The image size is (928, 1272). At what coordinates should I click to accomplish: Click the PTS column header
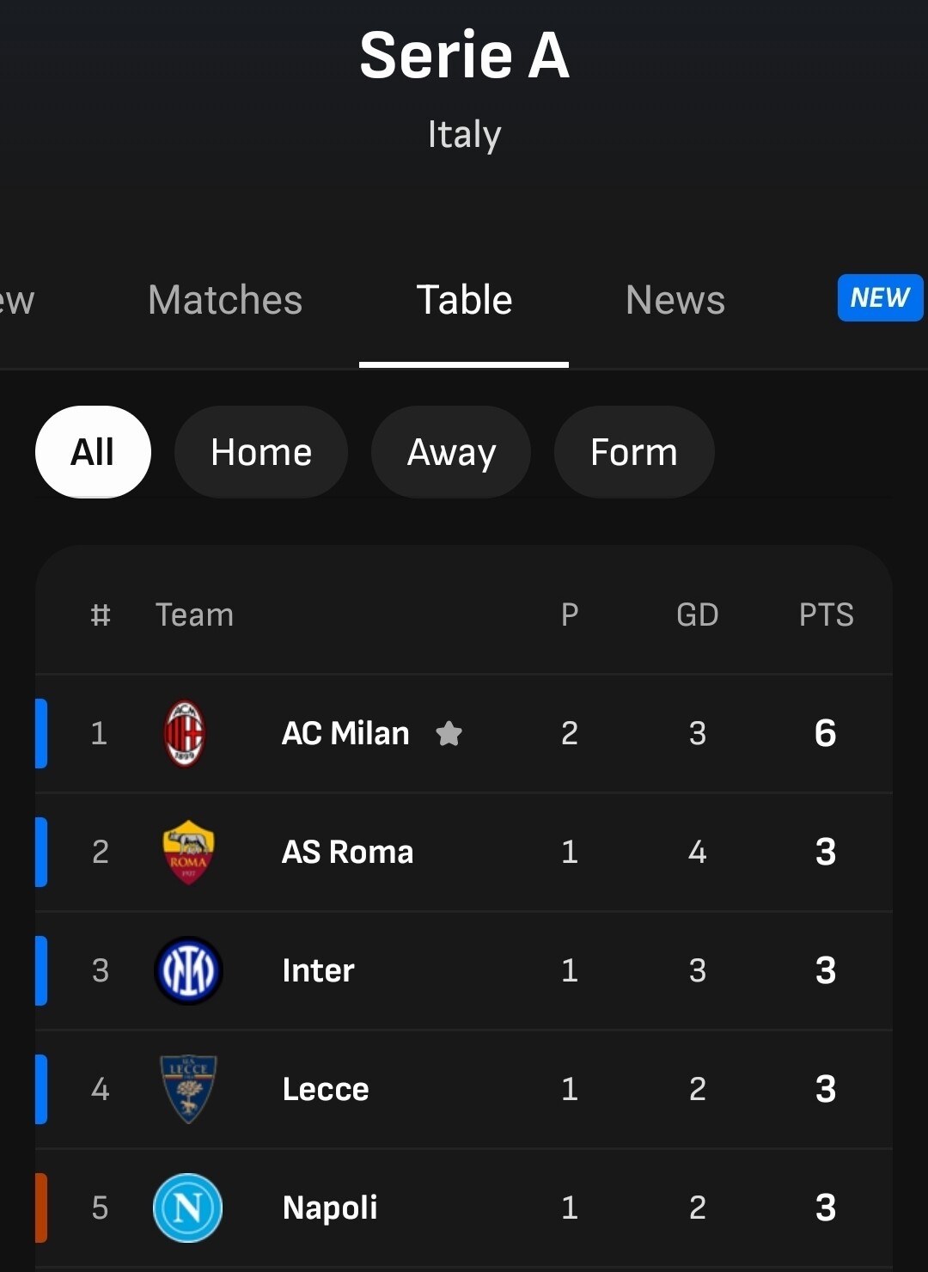(827, 615)
